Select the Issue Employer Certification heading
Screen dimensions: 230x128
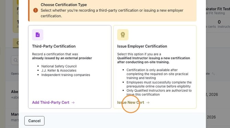(142, 46)
